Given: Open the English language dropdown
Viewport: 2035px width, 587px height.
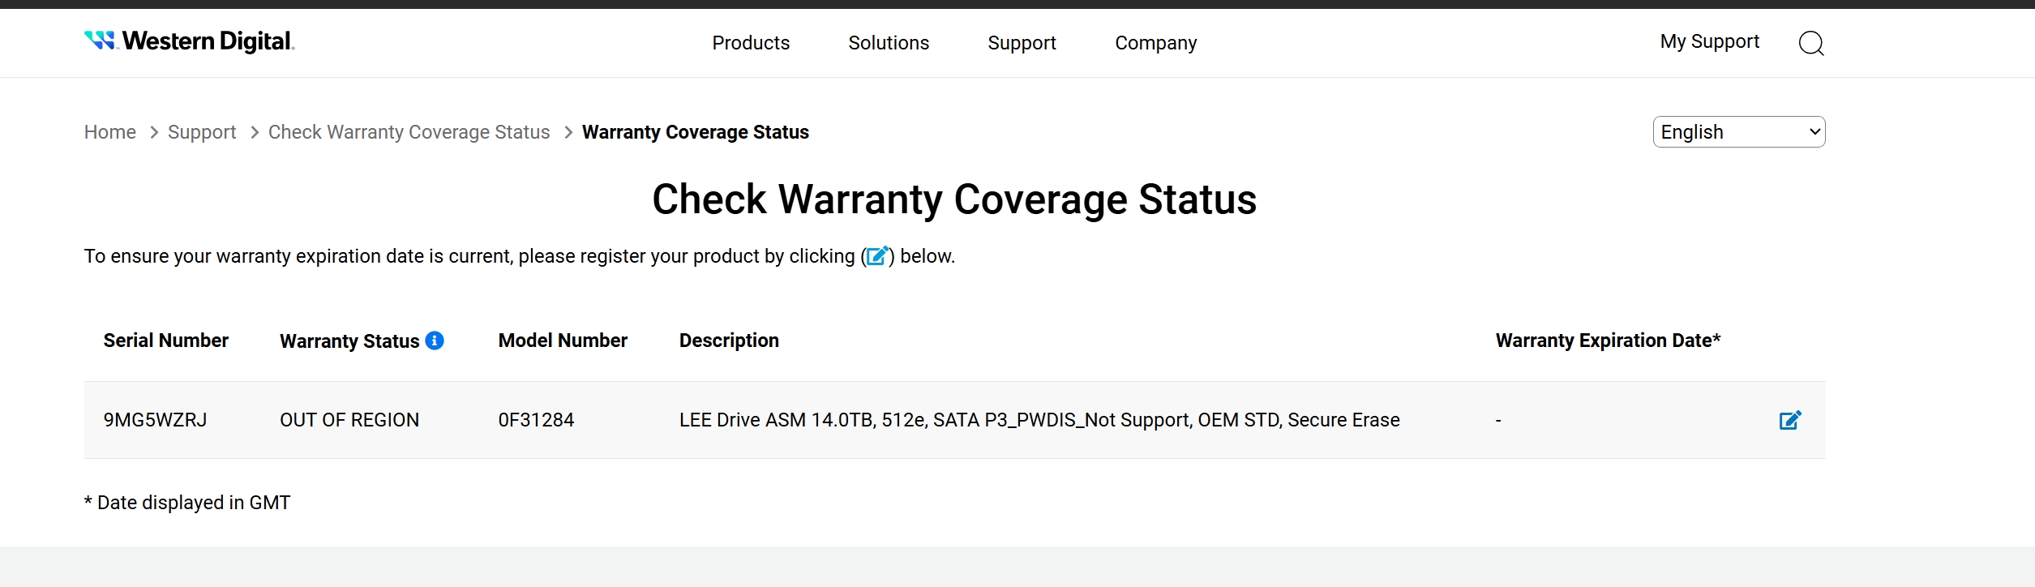Looking at the screenshot, I should (1739, 132).
